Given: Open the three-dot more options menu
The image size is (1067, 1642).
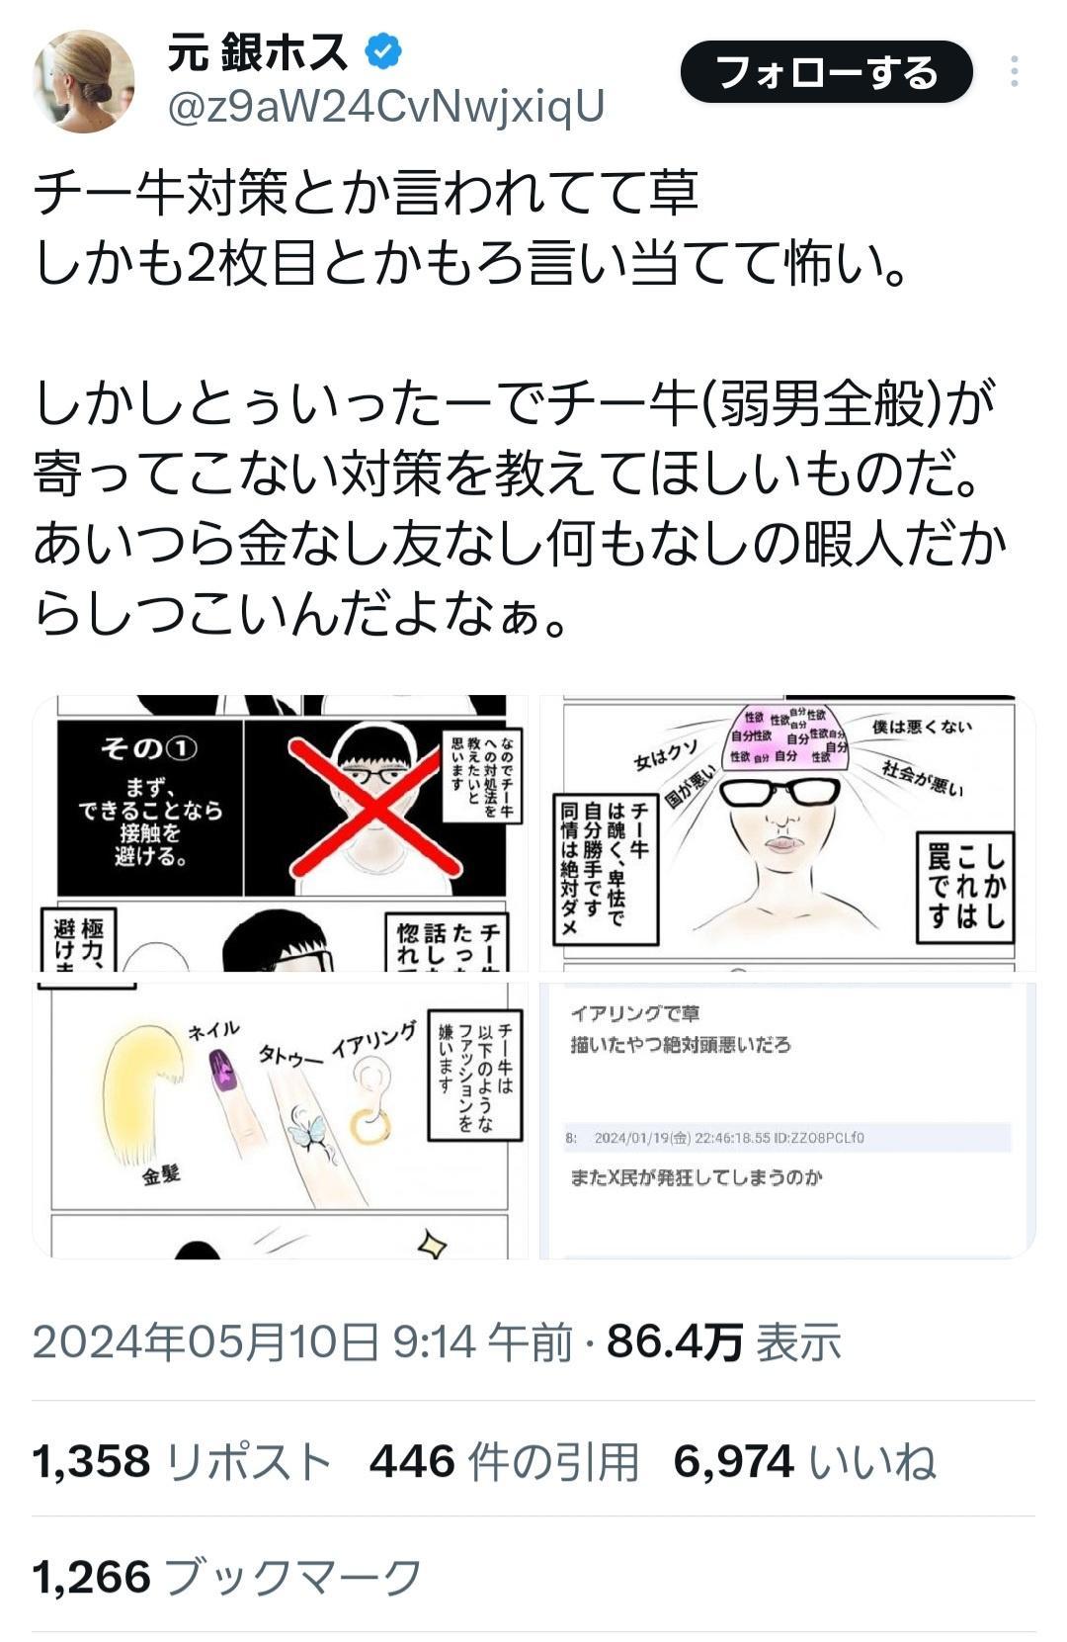Looking at the screenshot, I should 1015,72.
